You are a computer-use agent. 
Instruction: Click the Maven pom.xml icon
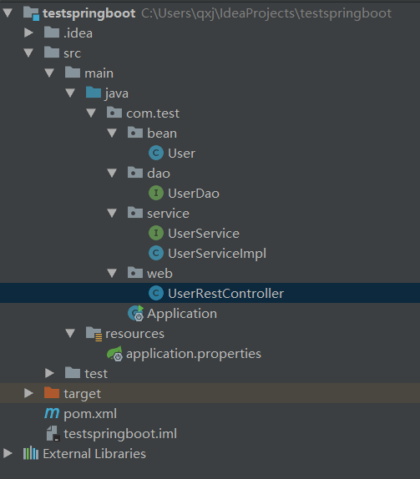pyautogui.click(x=52, y=413)
